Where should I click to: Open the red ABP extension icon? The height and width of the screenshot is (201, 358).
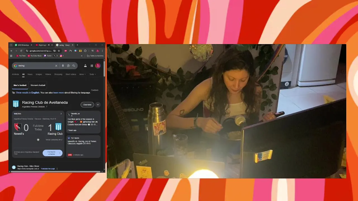pos(66,51)
